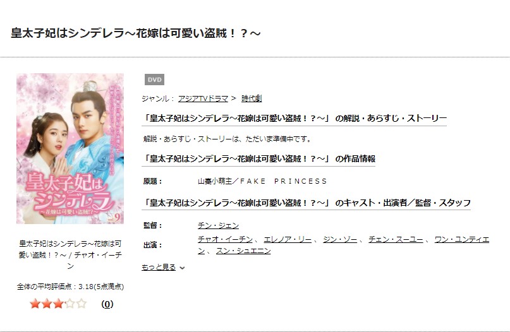Image resolution: width=510 pixels, height=332 pixels.
Task: Click the DVD badge icon
Action: [x=154, y=80]
